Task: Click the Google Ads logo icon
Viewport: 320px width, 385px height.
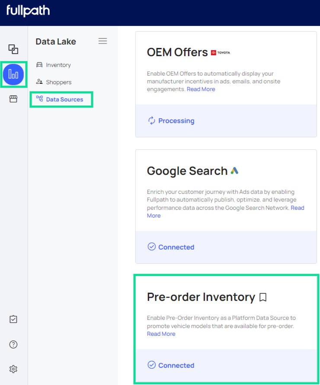Action: pos(234,171)
